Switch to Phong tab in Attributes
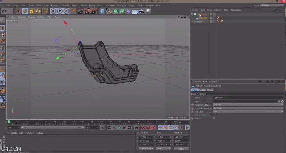This screenshot has width=286, height=153. click(x=210, y=90)
